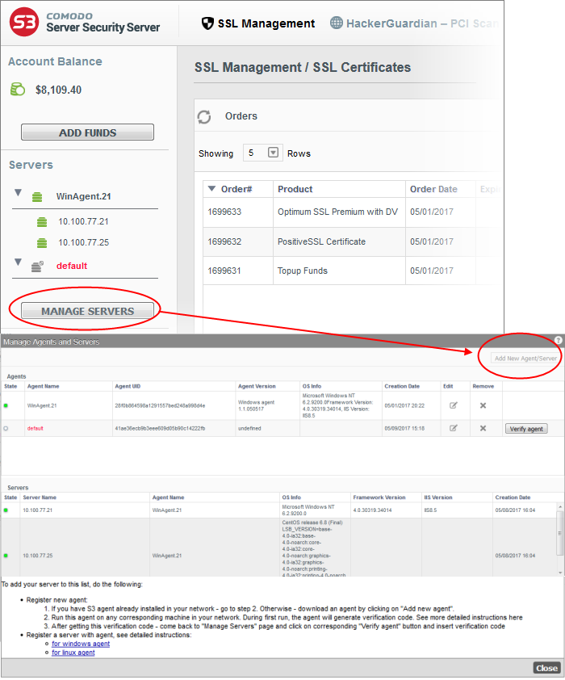Click green state dot for server 10.100.77.21
Viewport: 565px width, 680px height.
(6, 510)
